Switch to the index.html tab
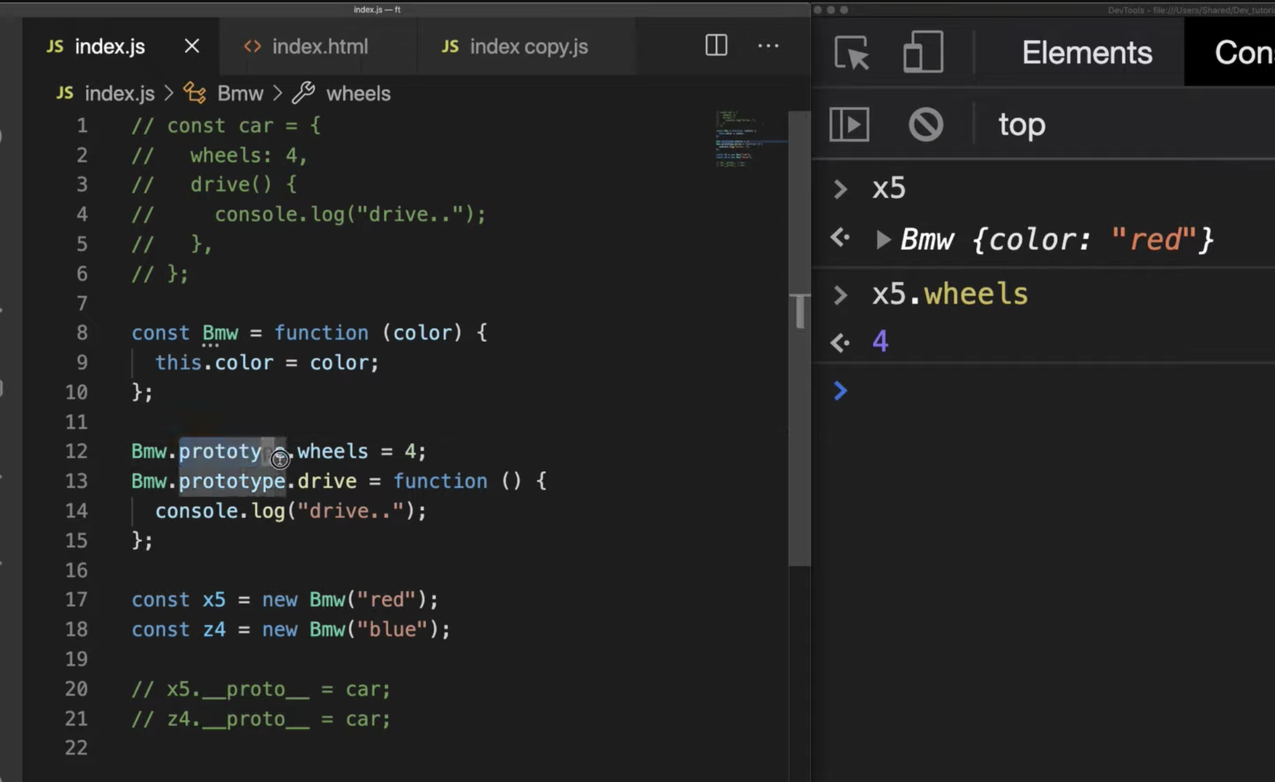 pyautogui.click(x=319, y=46)
